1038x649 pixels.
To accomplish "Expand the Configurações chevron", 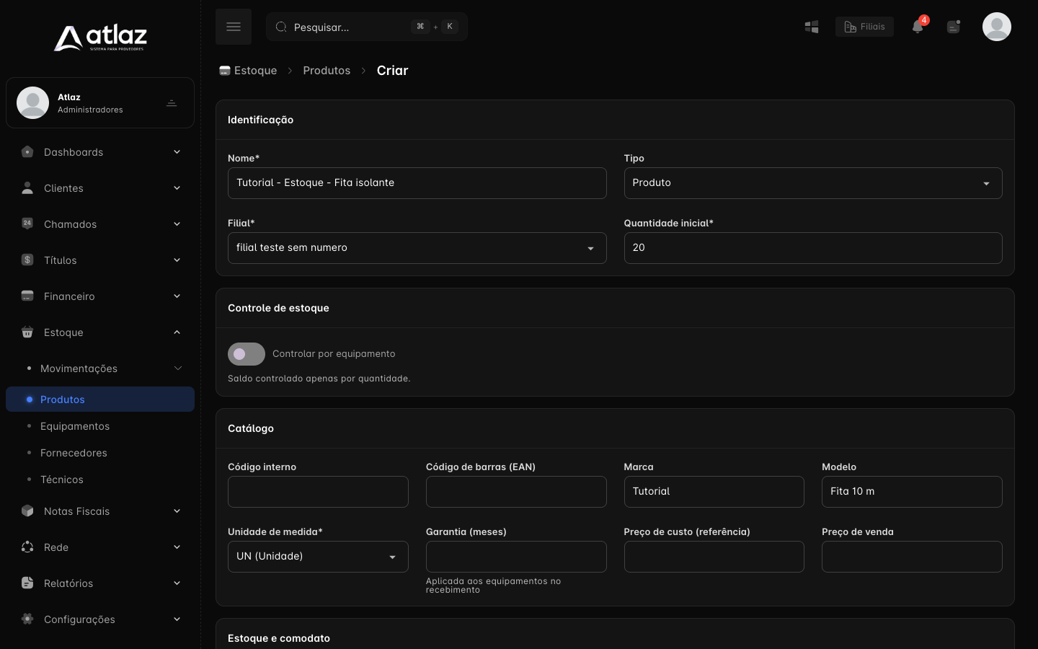I will [177, 619].
